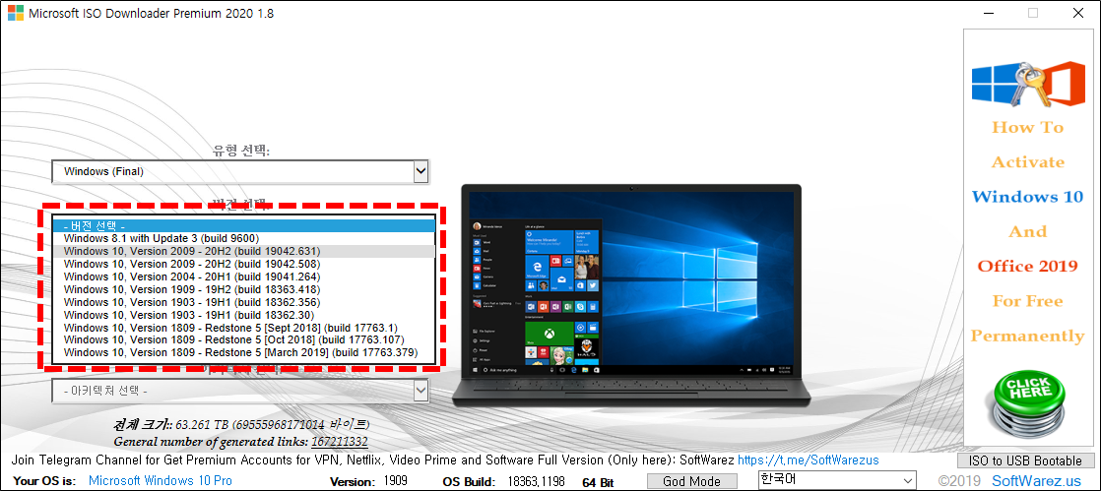Image resolution: width=1101 pixels, height=491 pixels.
Task: Click the app logo in title bar
Action: [x=15, y=13]
